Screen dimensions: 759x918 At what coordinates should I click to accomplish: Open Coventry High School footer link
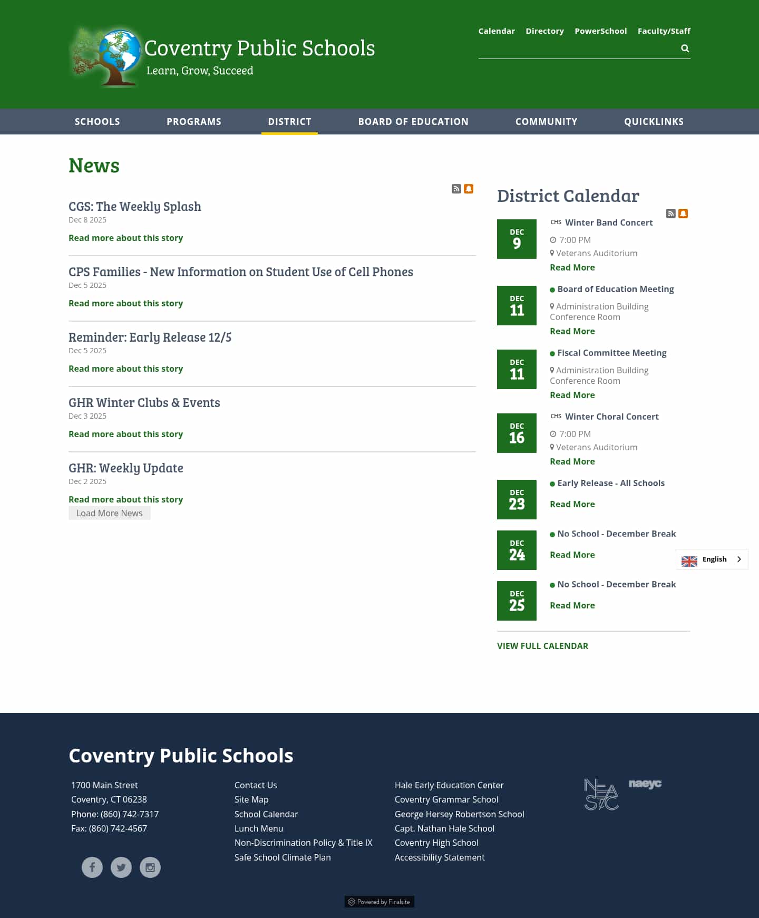point(436,843)
